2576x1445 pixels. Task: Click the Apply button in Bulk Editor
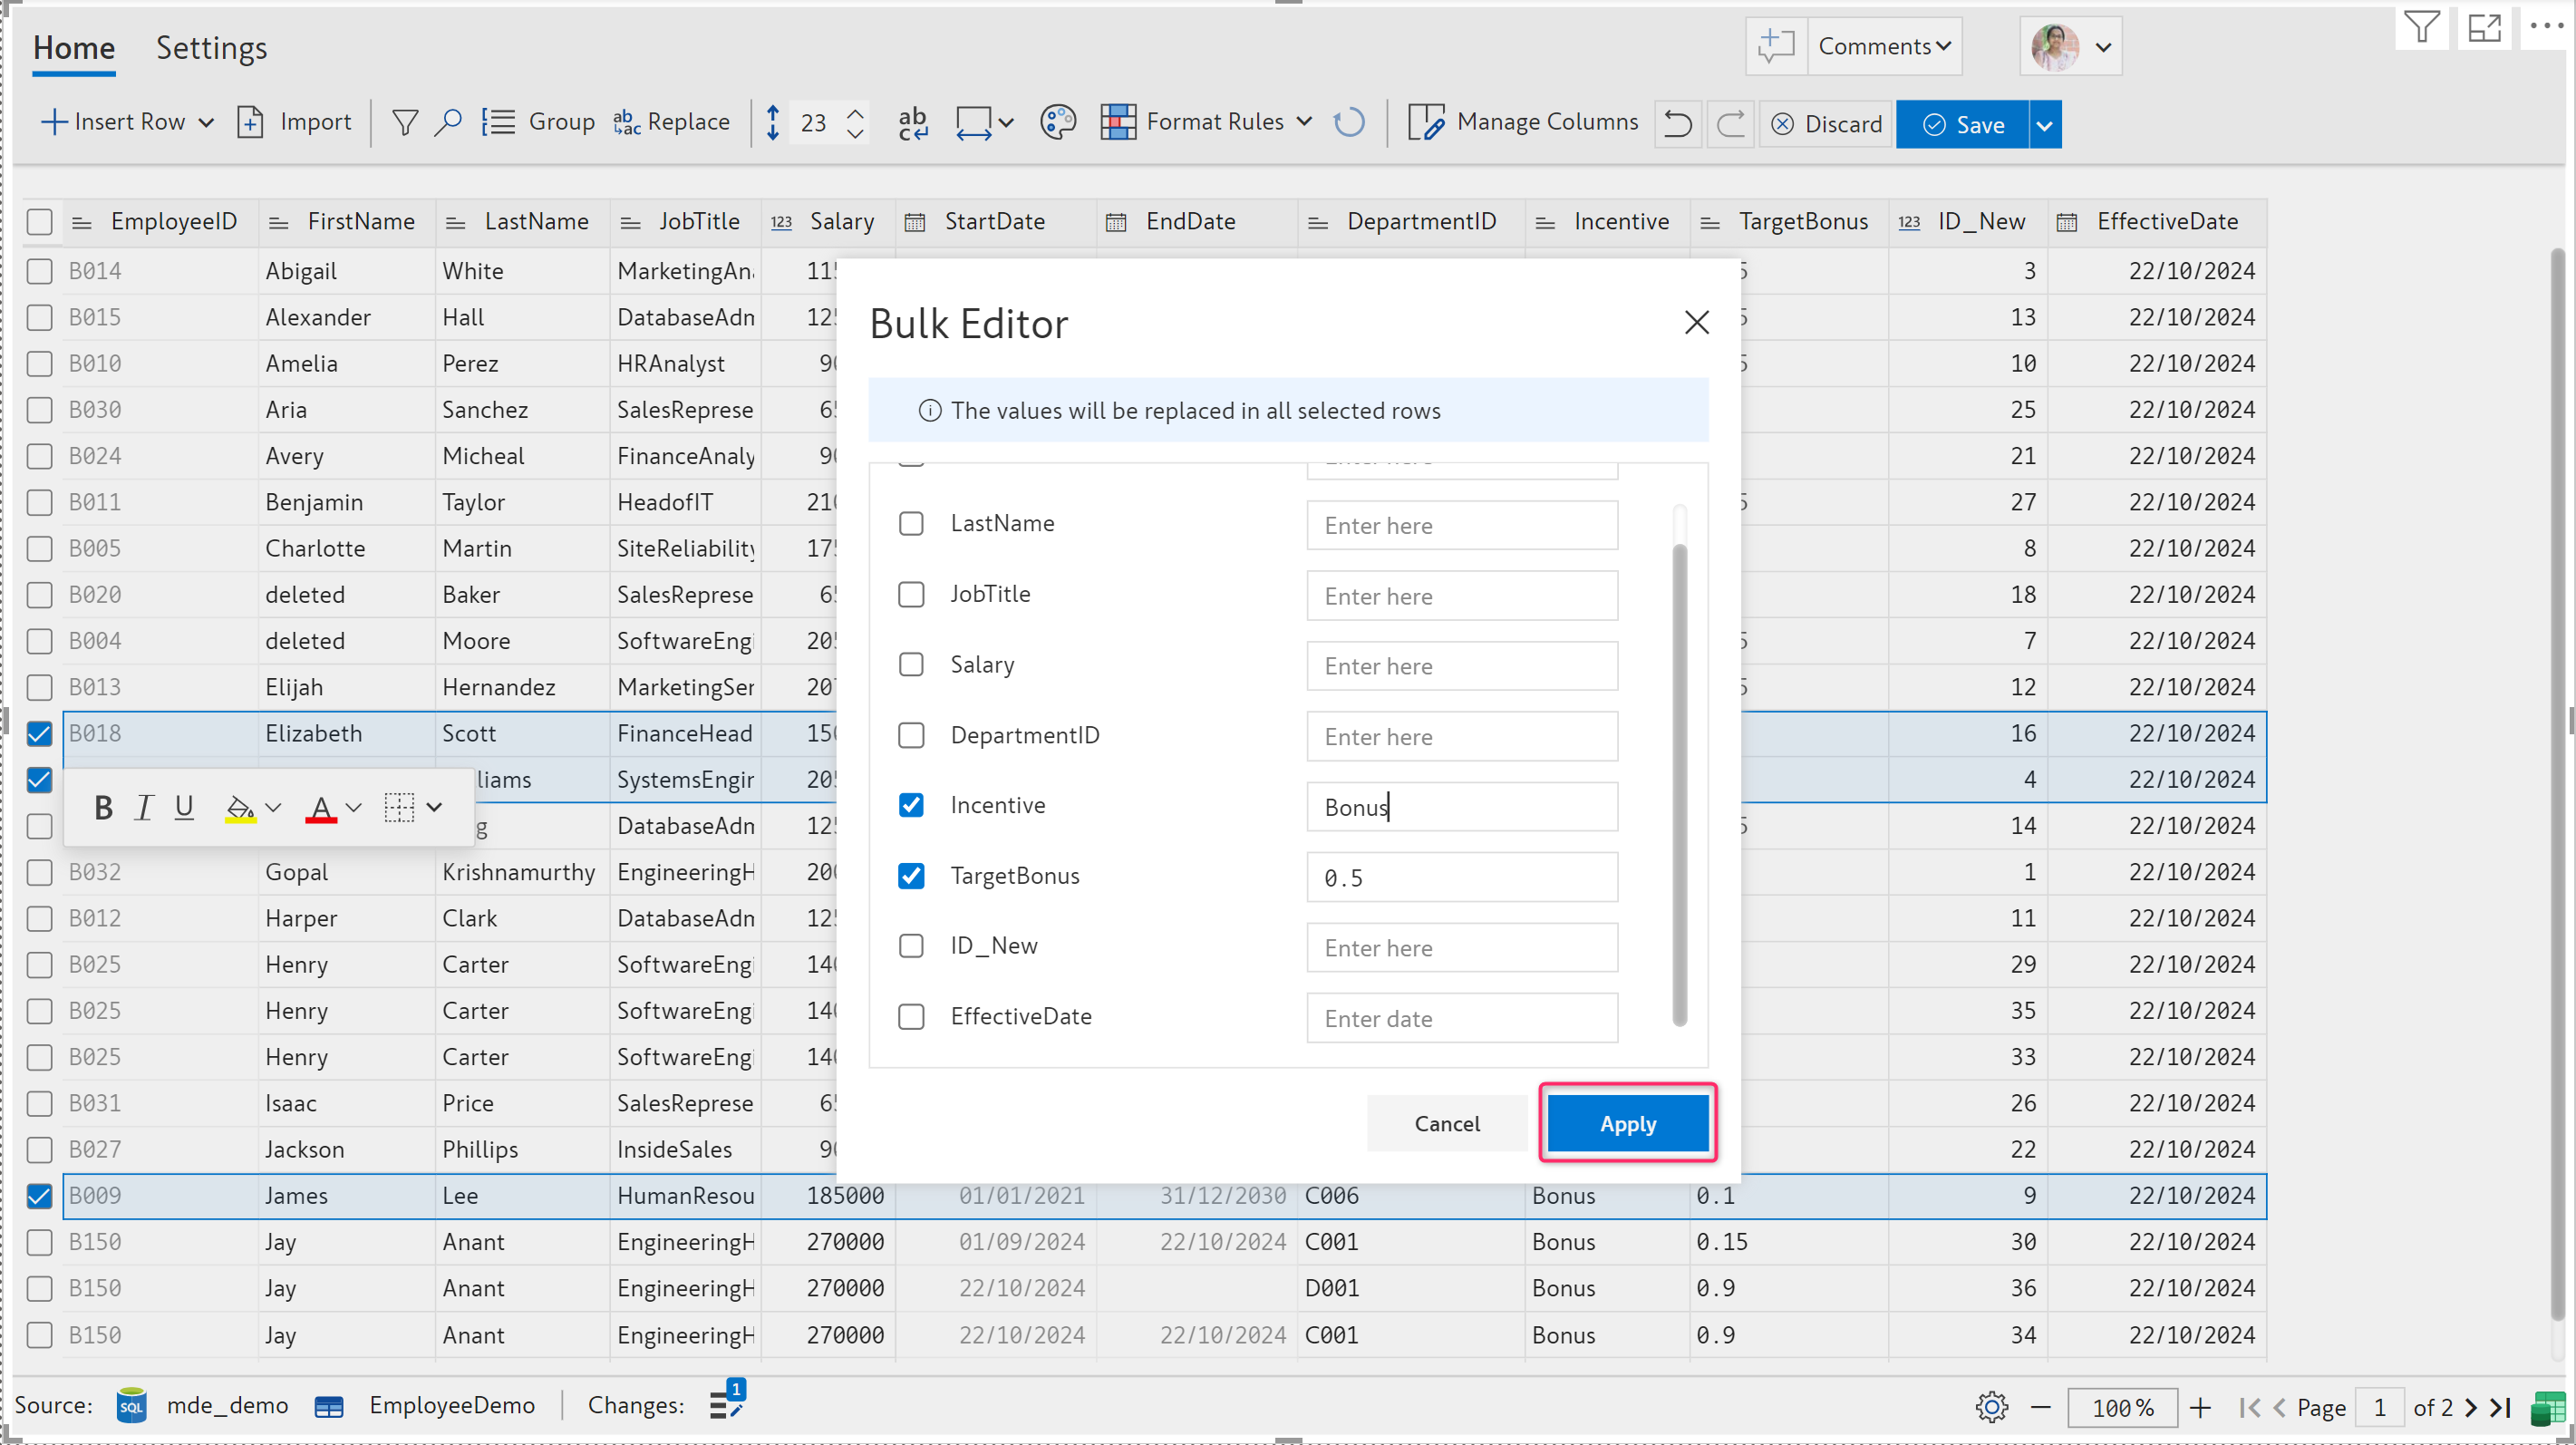(x=1627, y=1123)
